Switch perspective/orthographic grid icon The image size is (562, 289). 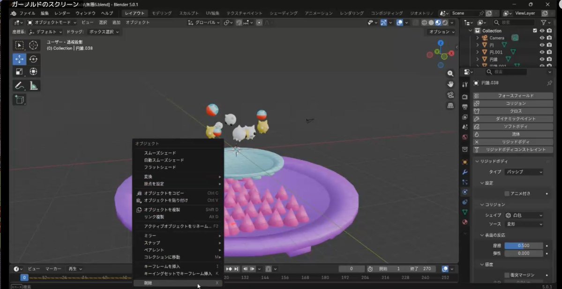[450, 106]
